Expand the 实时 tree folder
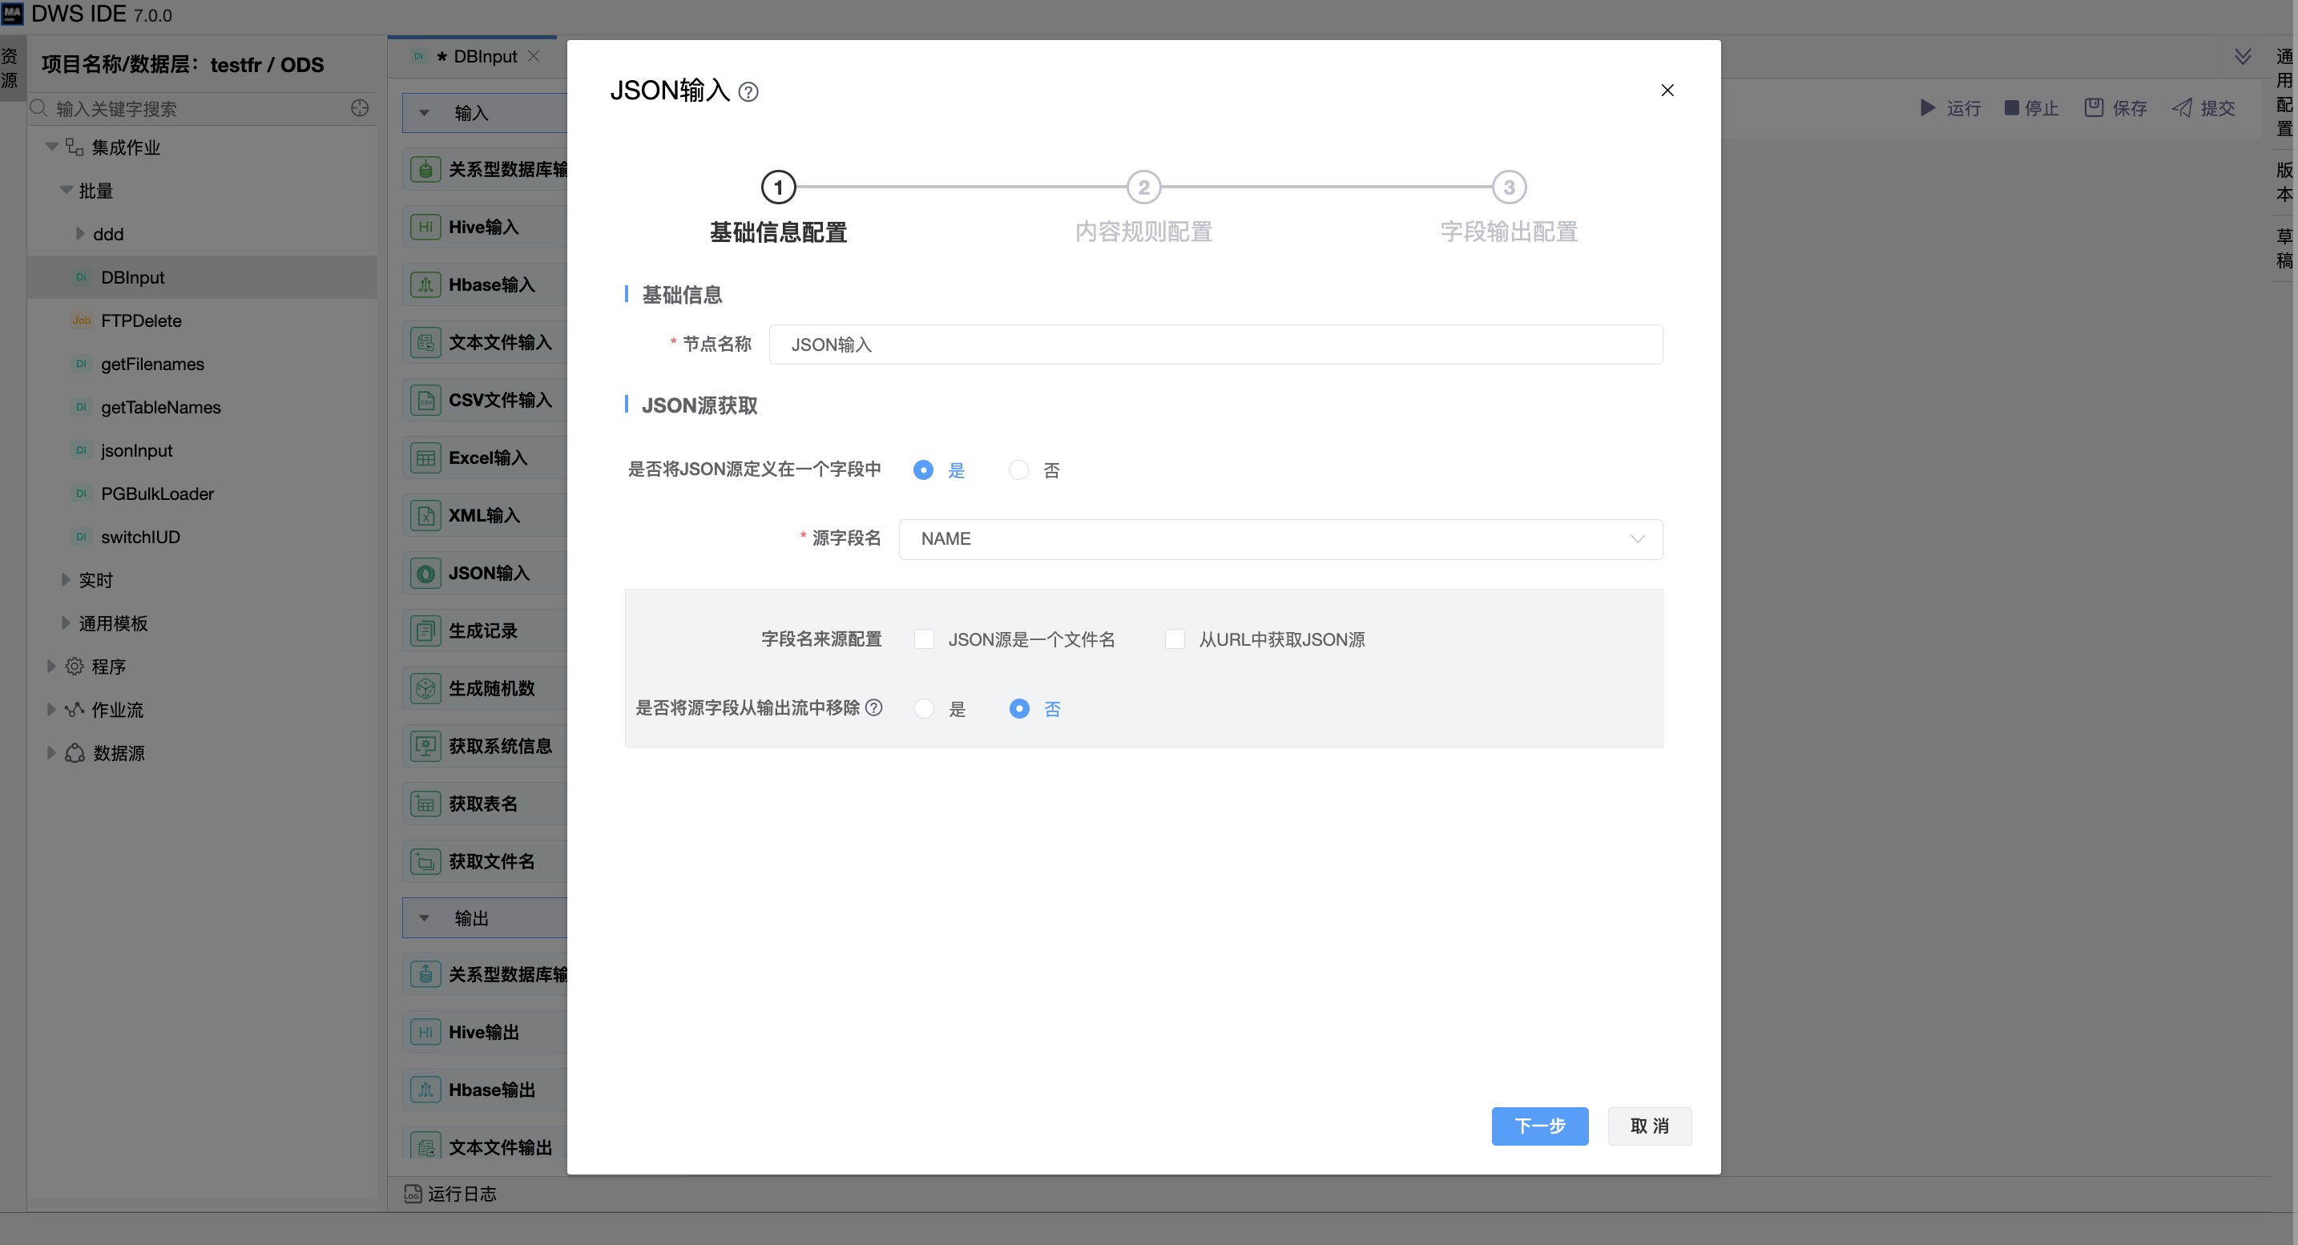 65,580
